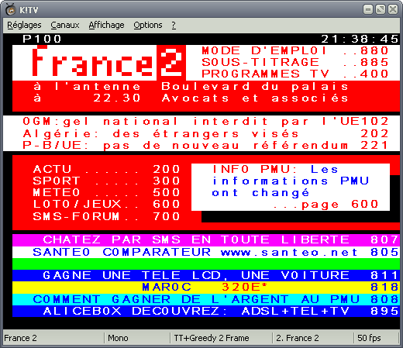Click the yellow MAROC 320E banner

point(206,288)
